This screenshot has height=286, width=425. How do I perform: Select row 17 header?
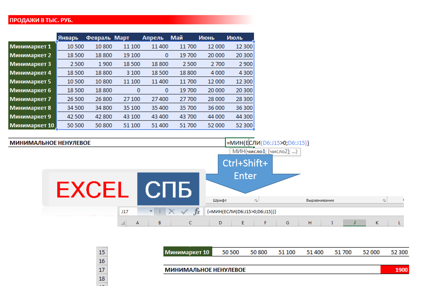click(102, 270)
